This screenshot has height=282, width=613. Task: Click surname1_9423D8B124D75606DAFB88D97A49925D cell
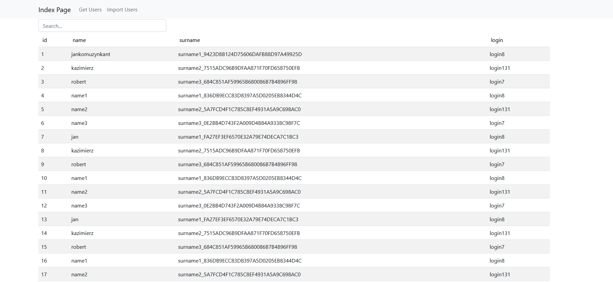(x=240, y=54)
